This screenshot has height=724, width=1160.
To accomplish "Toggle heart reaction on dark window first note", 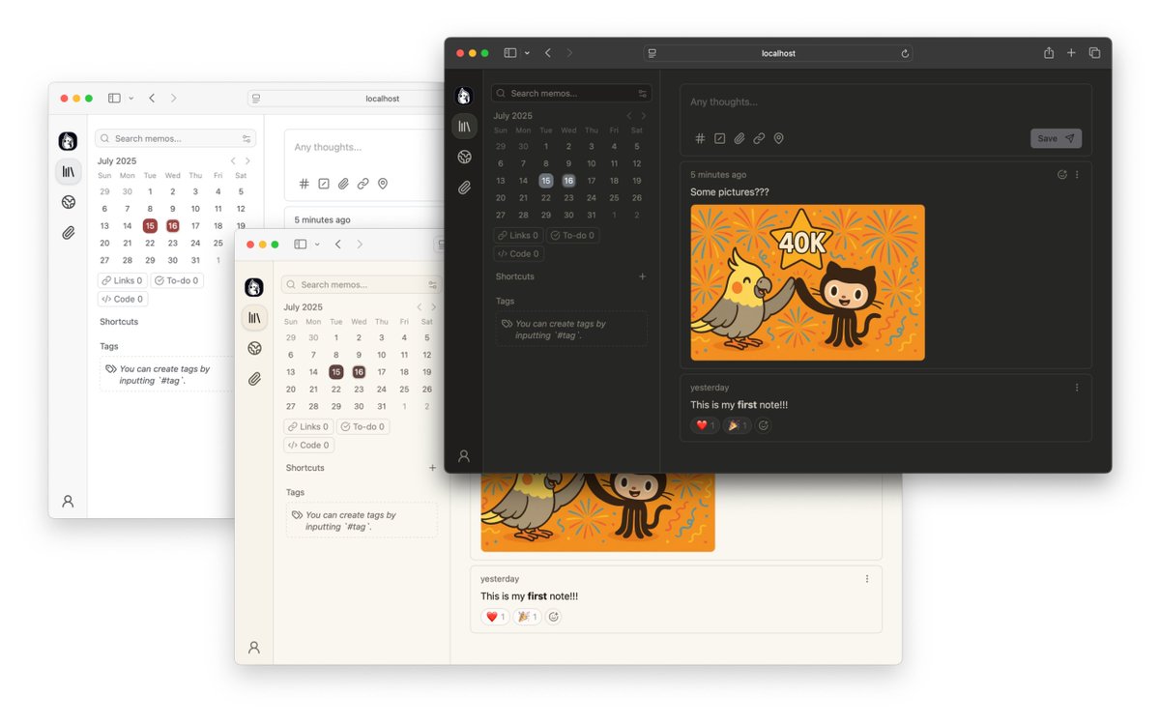I will [x=705, y=425].
